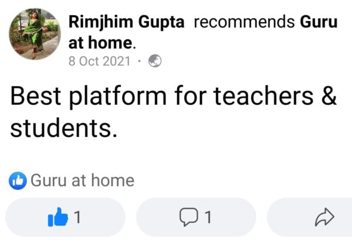Click the blue like reaction badge

18,181
